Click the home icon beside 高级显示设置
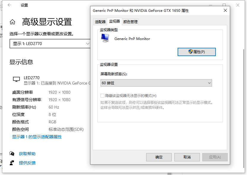Viewport: 247px width, 175px height. pyautogui.click(x=12, y=22)
